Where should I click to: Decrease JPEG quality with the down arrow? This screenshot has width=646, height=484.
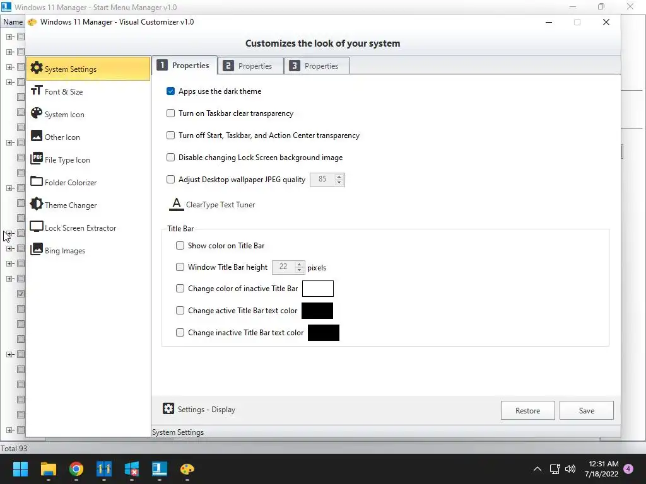pos(339,182)
